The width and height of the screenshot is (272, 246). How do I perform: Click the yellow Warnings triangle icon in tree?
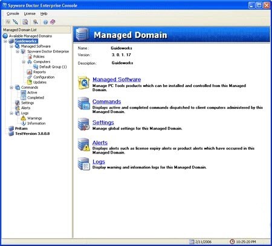point(24,118)
